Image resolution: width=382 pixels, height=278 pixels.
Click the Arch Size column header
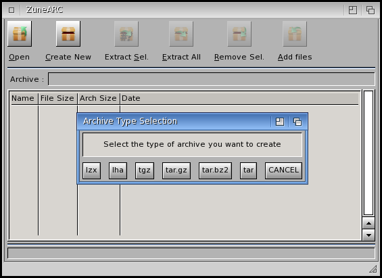(98, 98)
